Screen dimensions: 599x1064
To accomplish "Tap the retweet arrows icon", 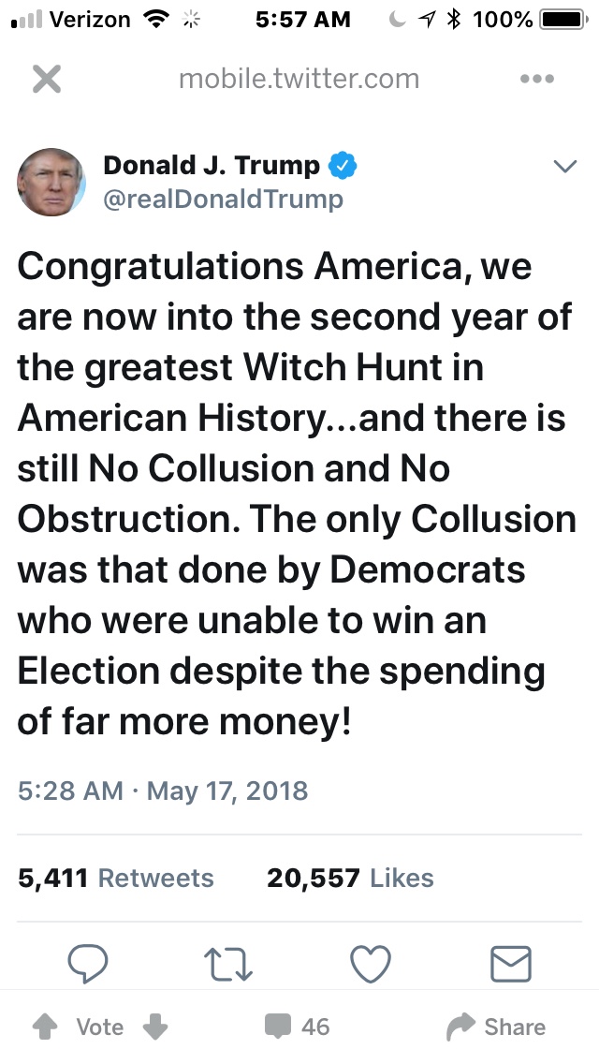I will point(229,963).
